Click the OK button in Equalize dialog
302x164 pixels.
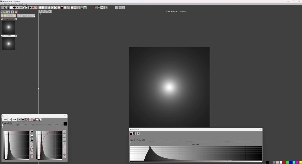pyautogui.click(x=10, y=120)
